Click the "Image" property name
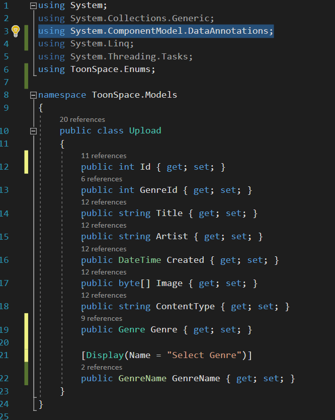Viewport: 335px width, 420px height. [169, 284]
